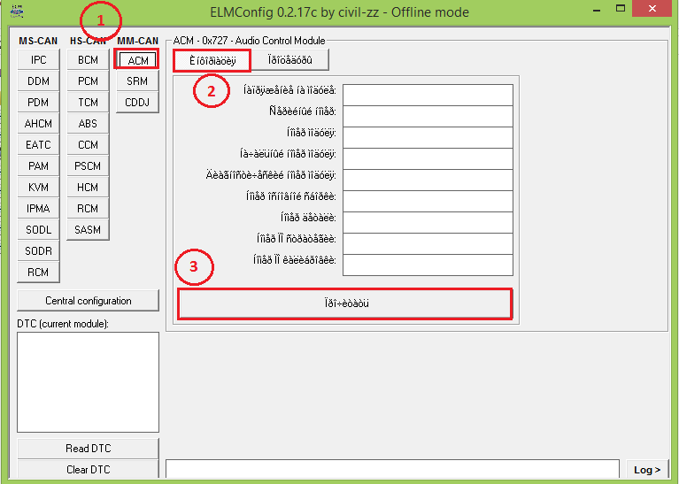Click the status text field beside Log
Viewport: 679px width, 484px height.
pos(392,469)
